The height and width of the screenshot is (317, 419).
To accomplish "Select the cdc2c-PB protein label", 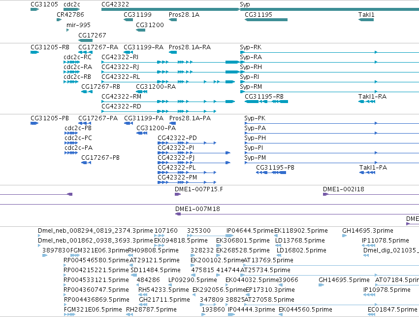I will [x=78, y=128].
